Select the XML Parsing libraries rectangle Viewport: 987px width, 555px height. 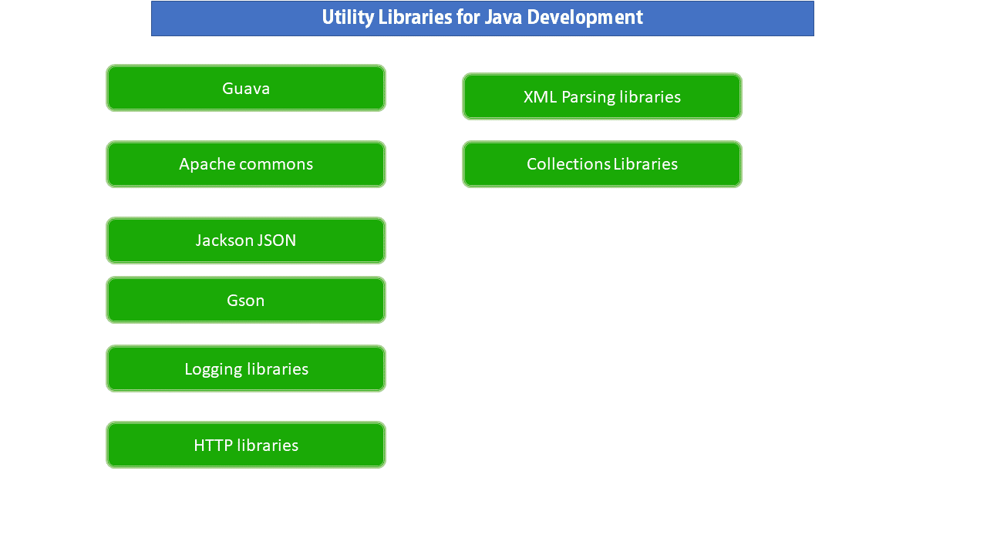click(602, 96)
